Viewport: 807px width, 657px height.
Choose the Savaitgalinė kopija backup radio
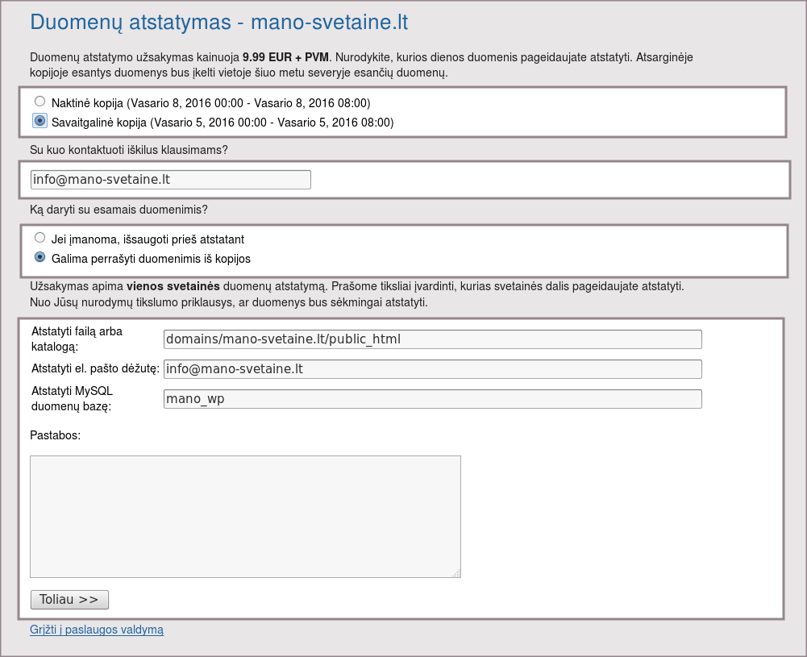[x=40, y=121]
